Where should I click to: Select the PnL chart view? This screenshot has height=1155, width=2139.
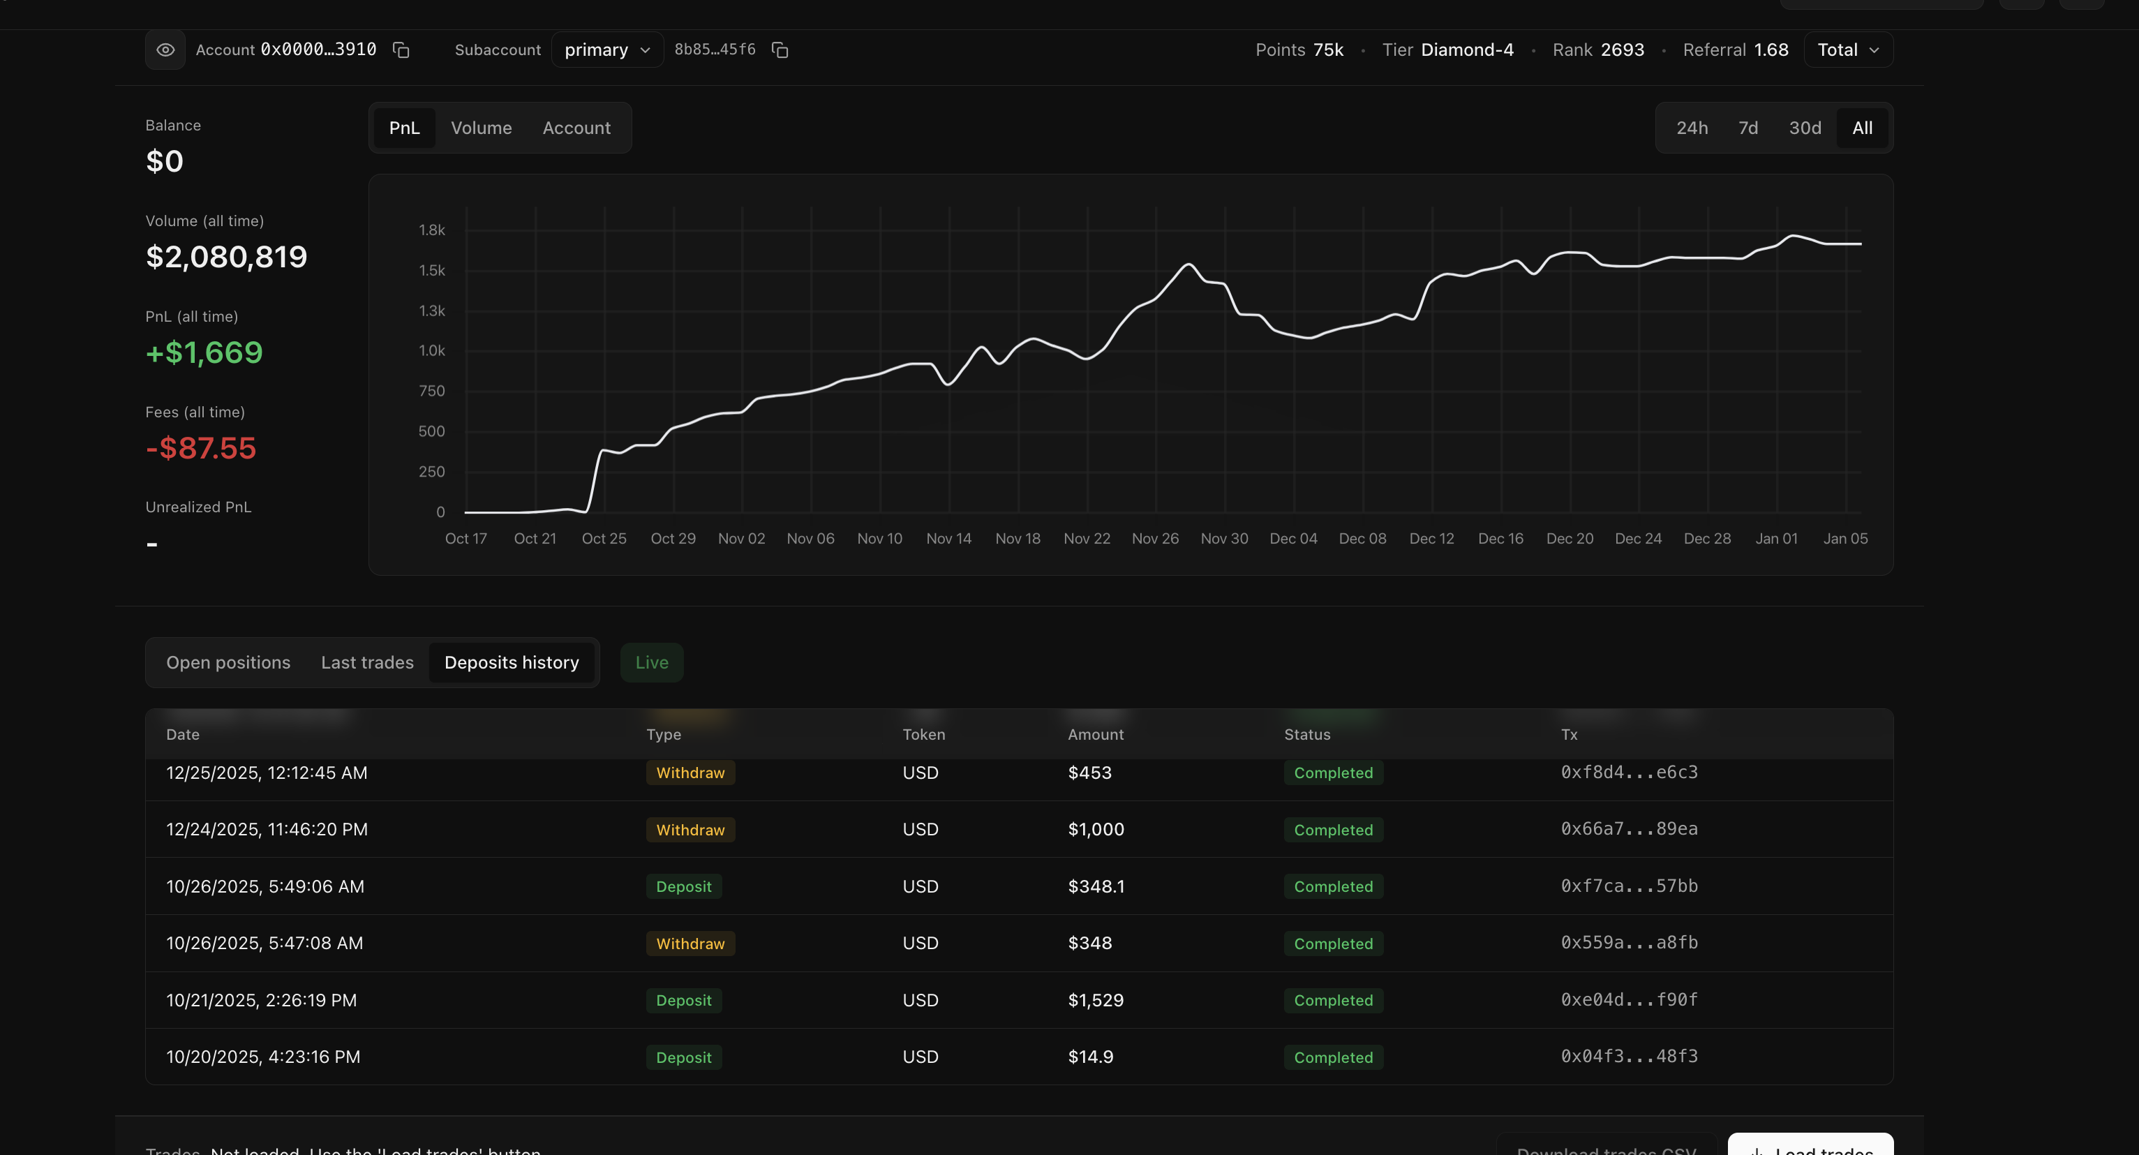click(405, 128)
